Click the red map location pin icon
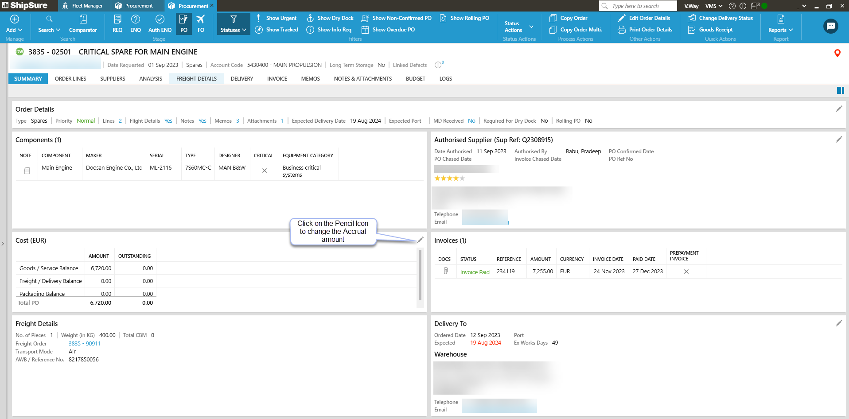 click(837, 53)
